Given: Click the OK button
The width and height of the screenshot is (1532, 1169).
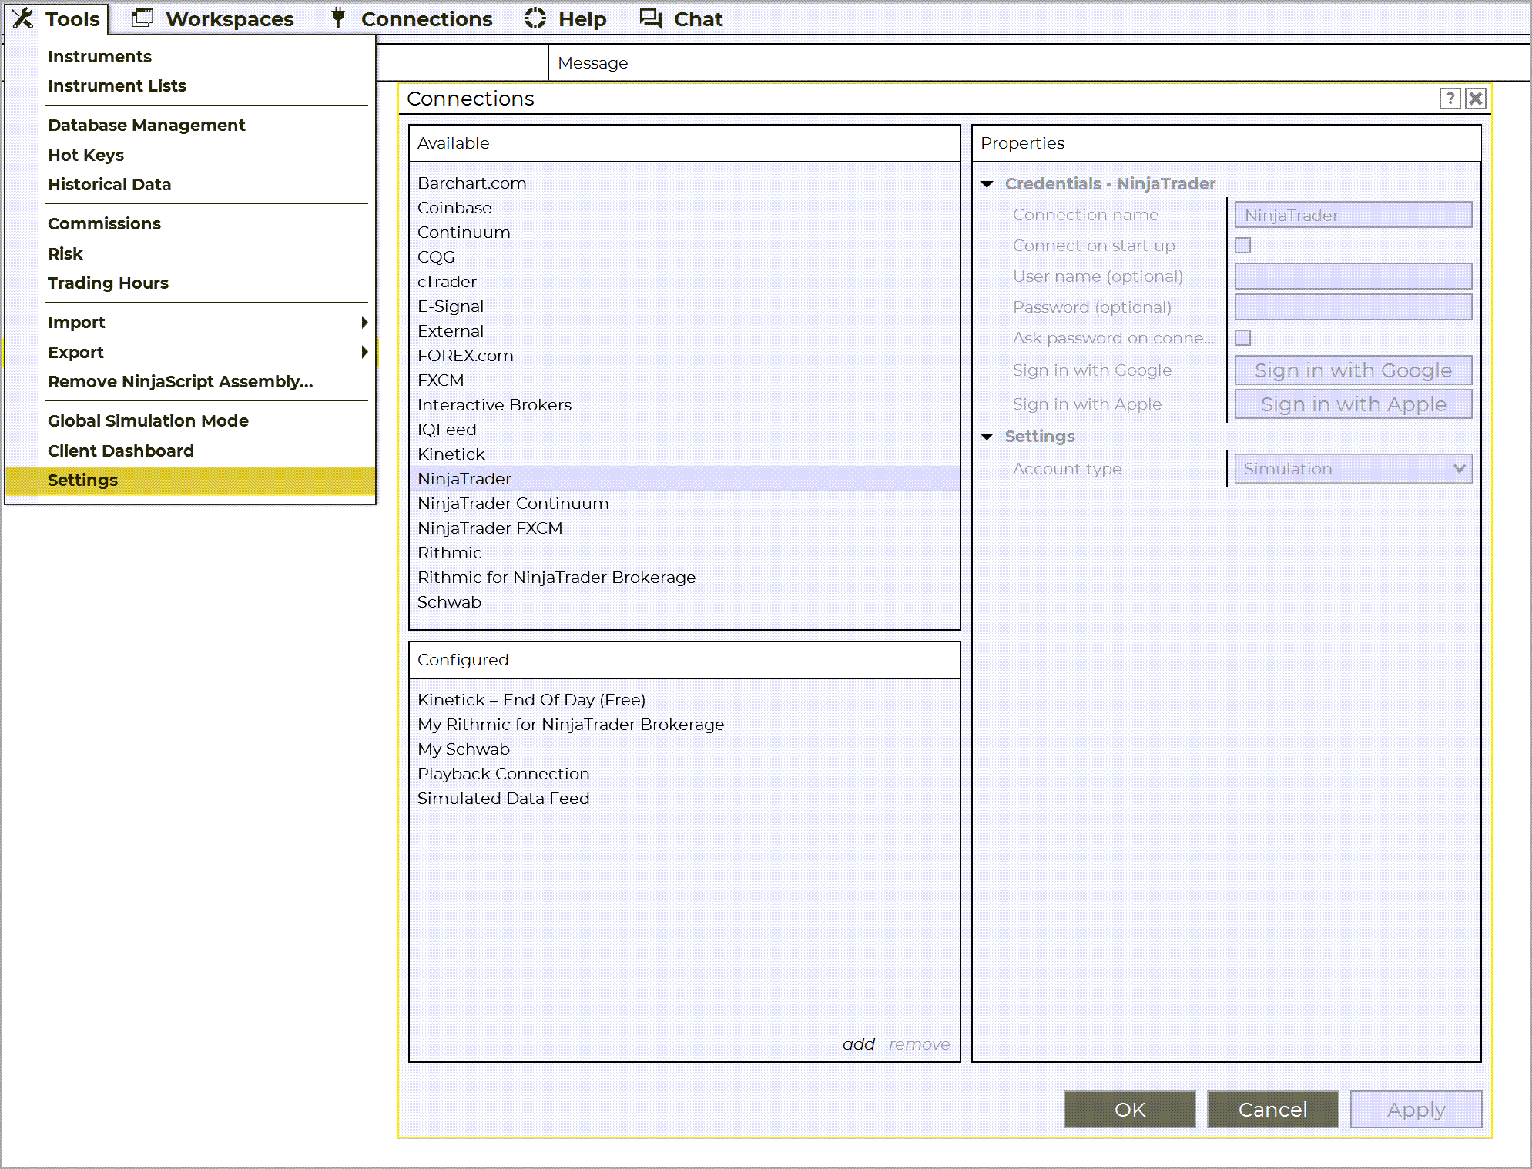Looking at the screenshot, I should tap(1130, 1110).
